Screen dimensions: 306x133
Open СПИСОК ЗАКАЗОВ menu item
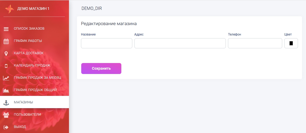coord(29,29)
